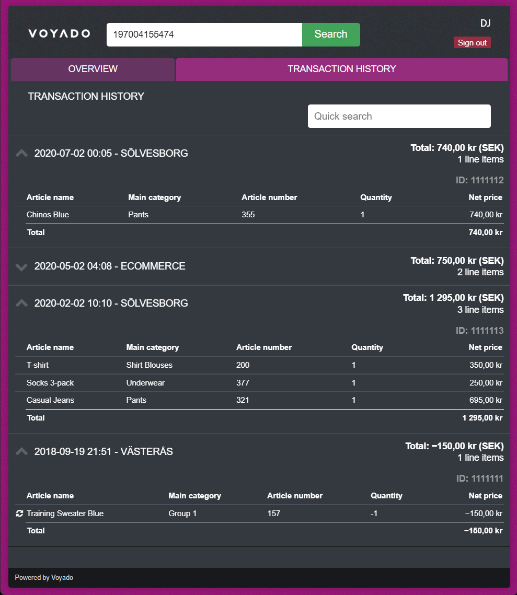The height and width of the screenshot is (595, 517).
Task: Click transaction ID 1111112
Action: [x=480, y=180]
